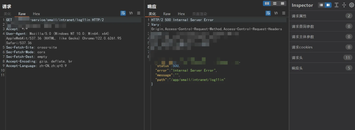Image resolution: width=355 pixels, height=130 pixels.
Task: Select top-bottom stacked layout icon
Action: point(274,3)
